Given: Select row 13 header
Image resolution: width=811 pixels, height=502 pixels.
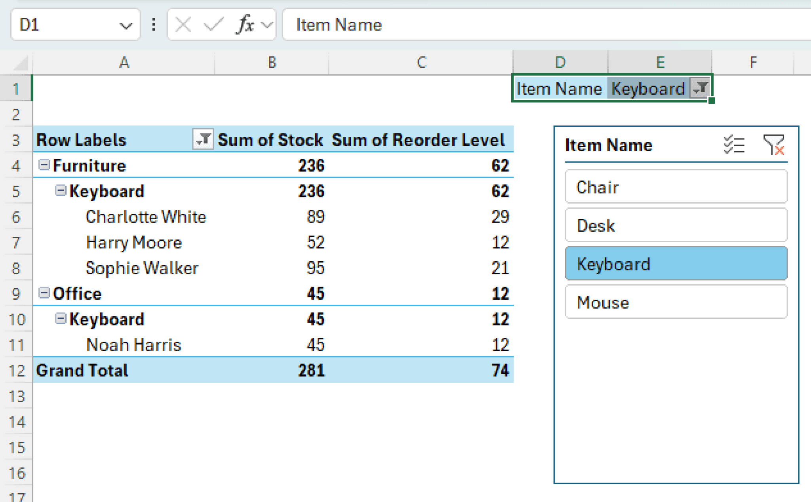Looking at the screenshot, I should click(16, 396).
